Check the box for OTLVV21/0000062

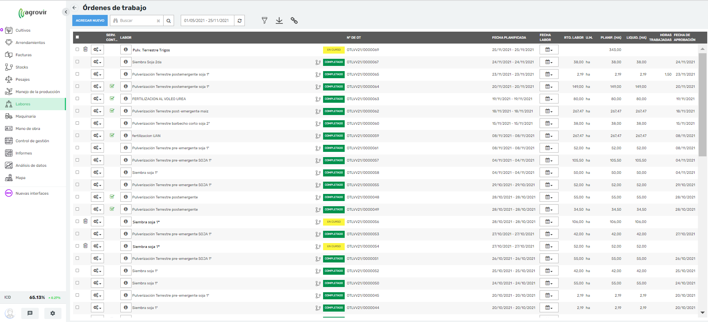coord(78,111)
